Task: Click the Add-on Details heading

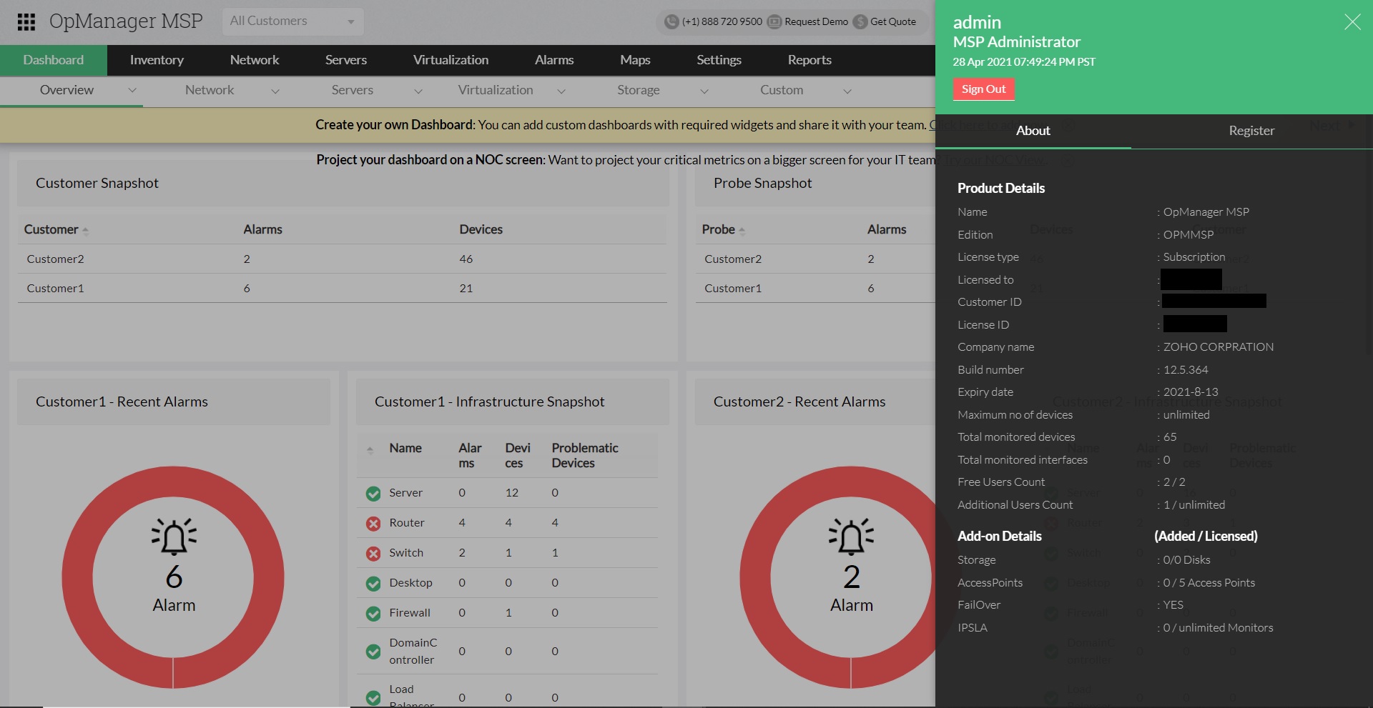Action: point(1000,536)
